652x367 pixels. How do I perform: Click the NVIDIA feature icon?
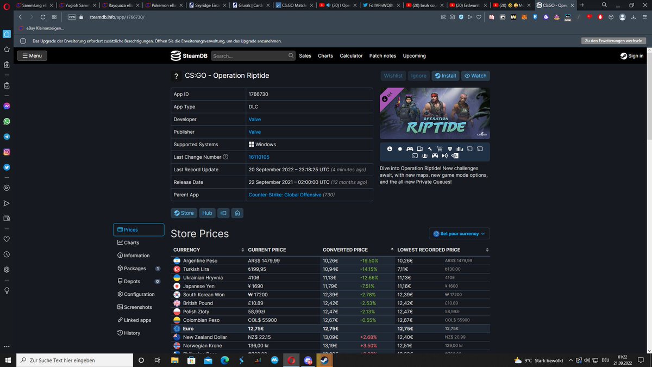[455, 155]
